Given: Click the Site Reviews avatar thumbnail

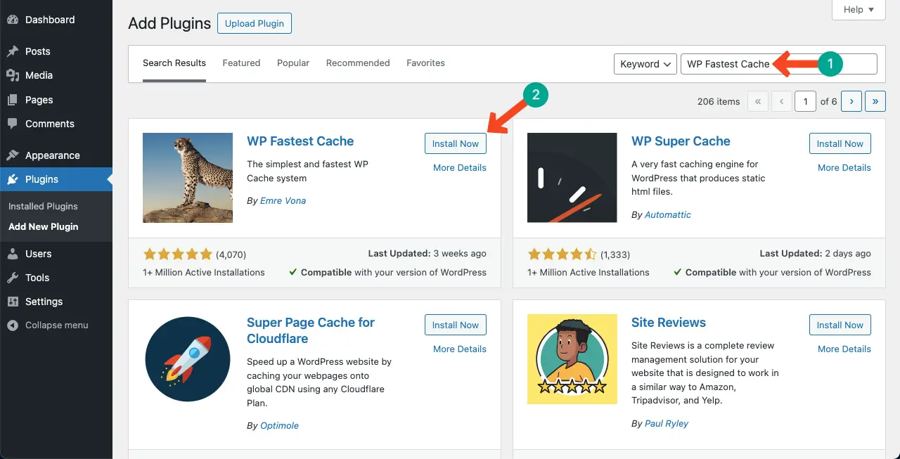Looking at the screenshot, I should pos(572,359).
